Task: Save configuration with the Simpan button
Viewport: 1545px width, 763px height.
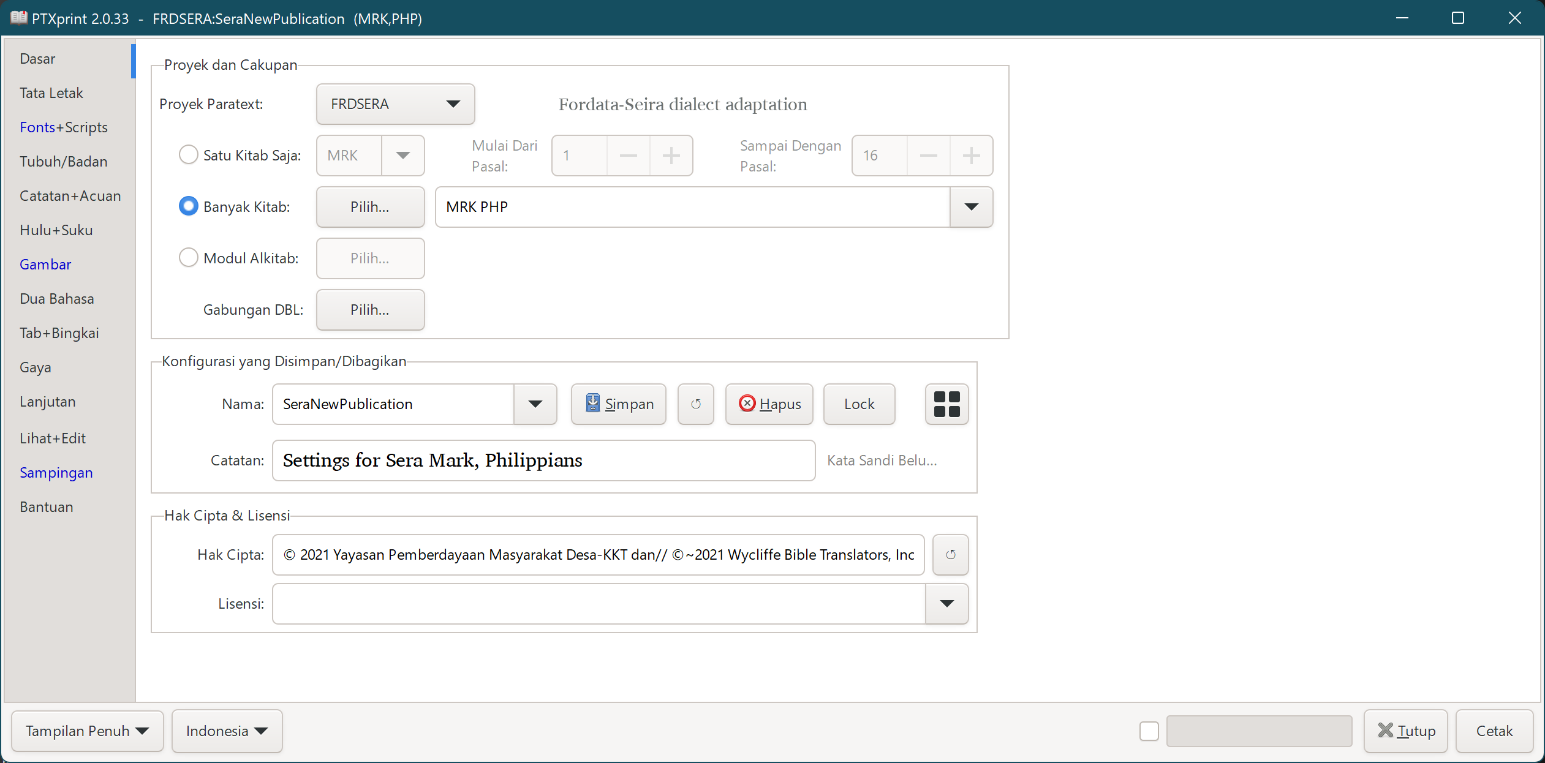Action: (619, 404)
